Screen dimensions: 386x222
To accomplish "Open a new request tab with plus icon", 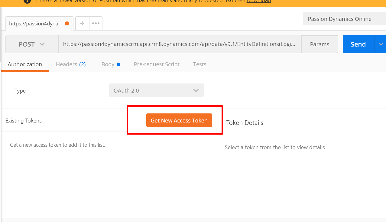I will [82, 23].
